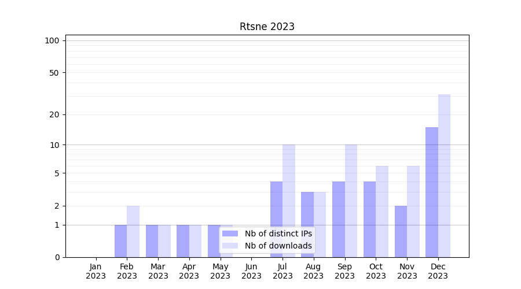Click the December 2023 downloads bar

[x=444, y=176]
